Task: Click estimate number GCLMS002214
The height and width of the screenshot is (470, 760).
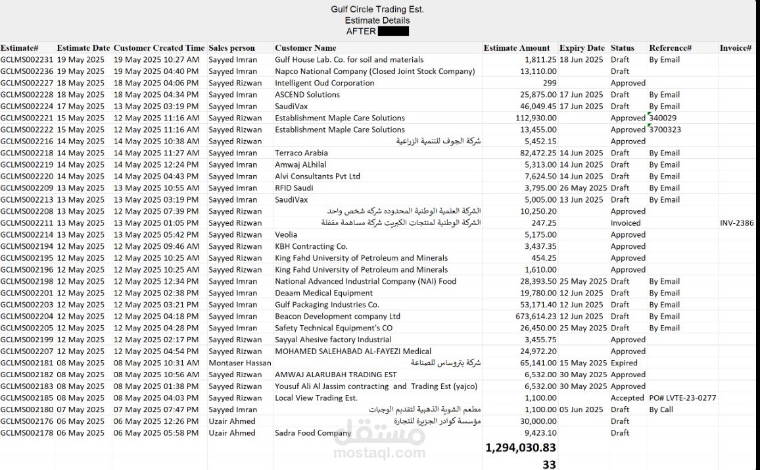Action: 27,234
